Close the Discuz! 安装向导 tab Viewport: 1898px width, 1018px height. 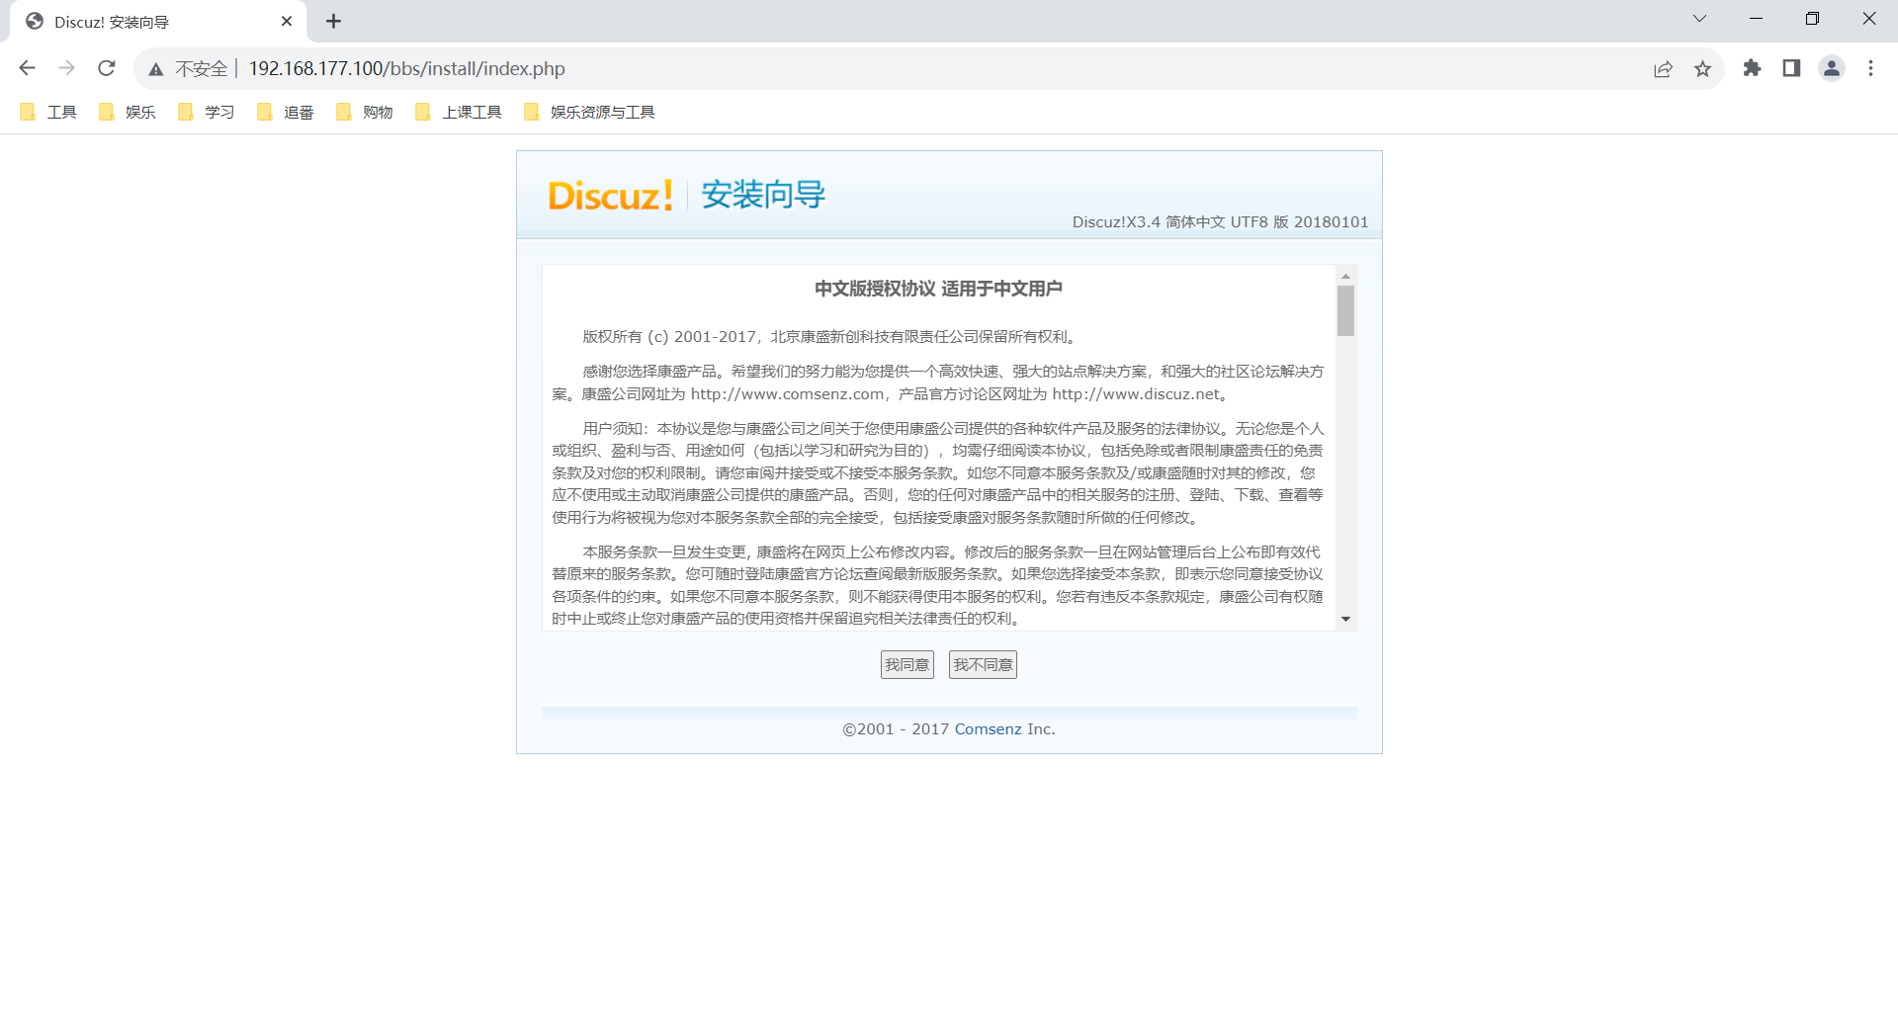tap(287, 21)
